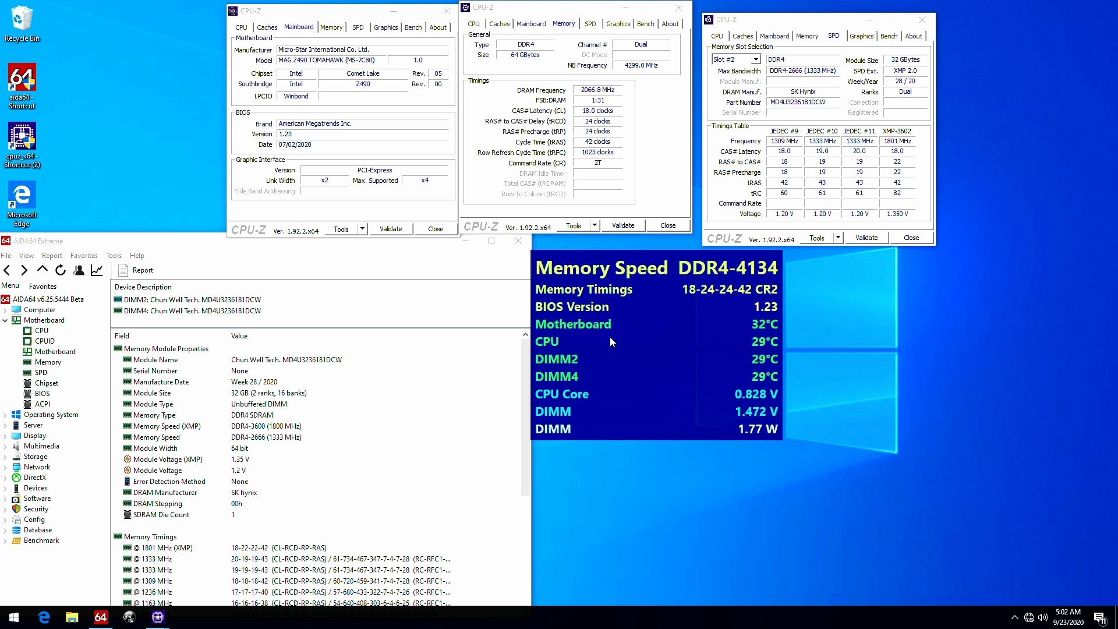The image size is (1118, 629).
Task: Select SPD item in AIDA64 tree
Action: [41, 373]
